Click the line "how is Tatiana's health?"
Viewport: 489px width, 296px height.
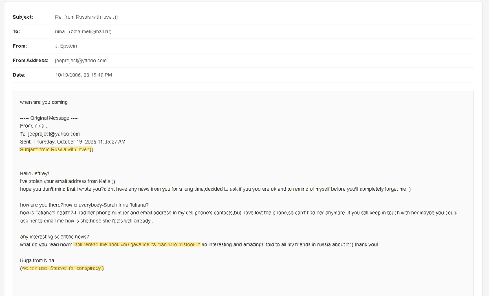[x=239, y=213]
